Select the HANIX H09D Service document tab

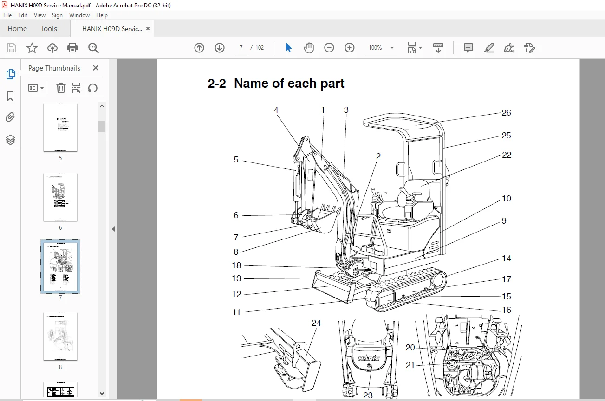click(112, 29)
